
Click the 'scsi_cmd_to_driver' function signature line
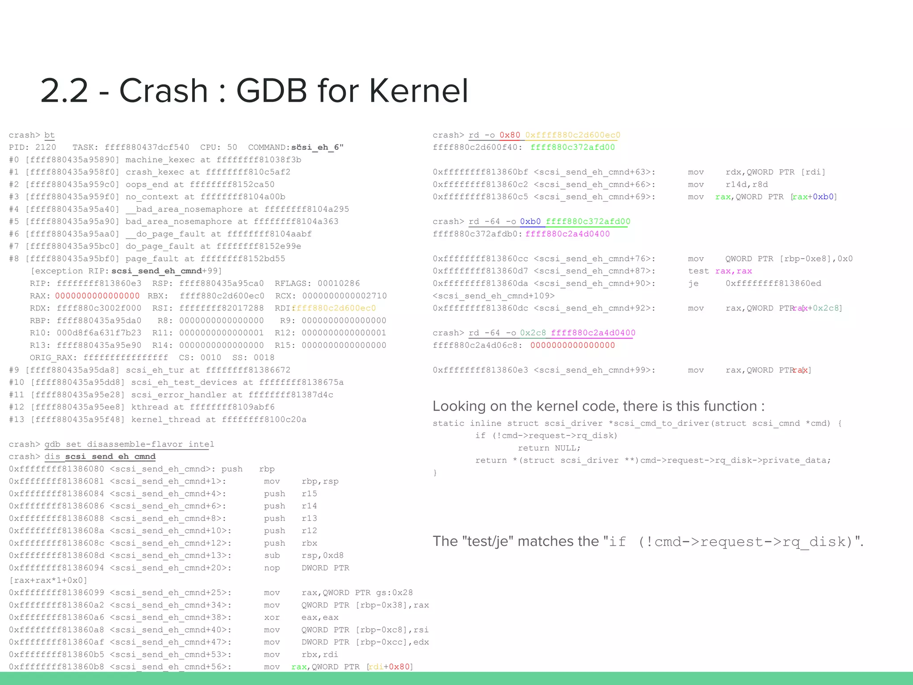637,423
